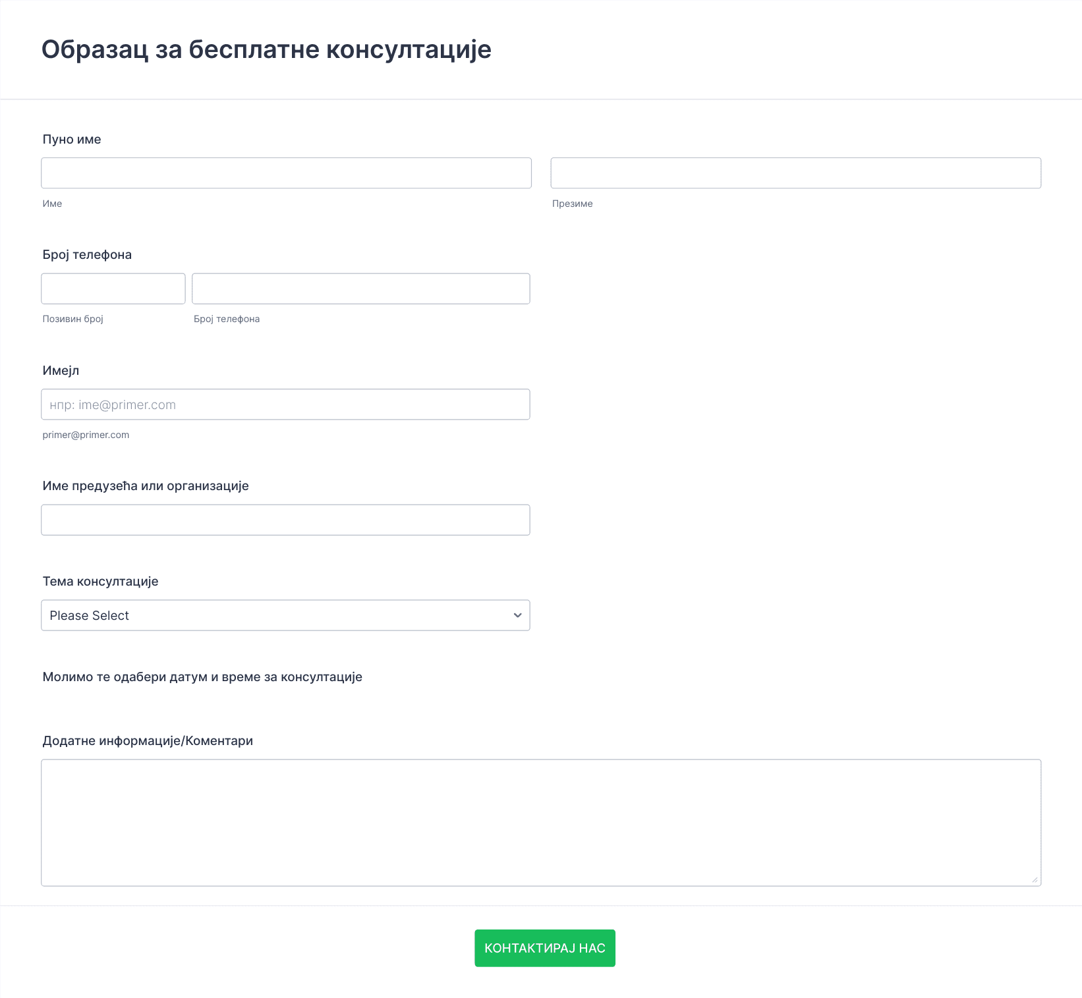Click the Име first name input field
Screen dimensions: 1082x998
tap(286, 173)
